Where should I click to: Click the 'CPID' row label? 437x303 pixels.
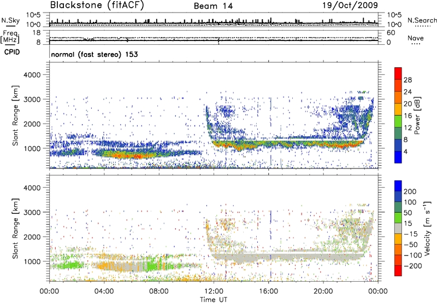(12, 52)
